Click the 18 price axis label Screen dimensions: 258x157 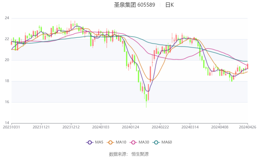click(7, 81)
